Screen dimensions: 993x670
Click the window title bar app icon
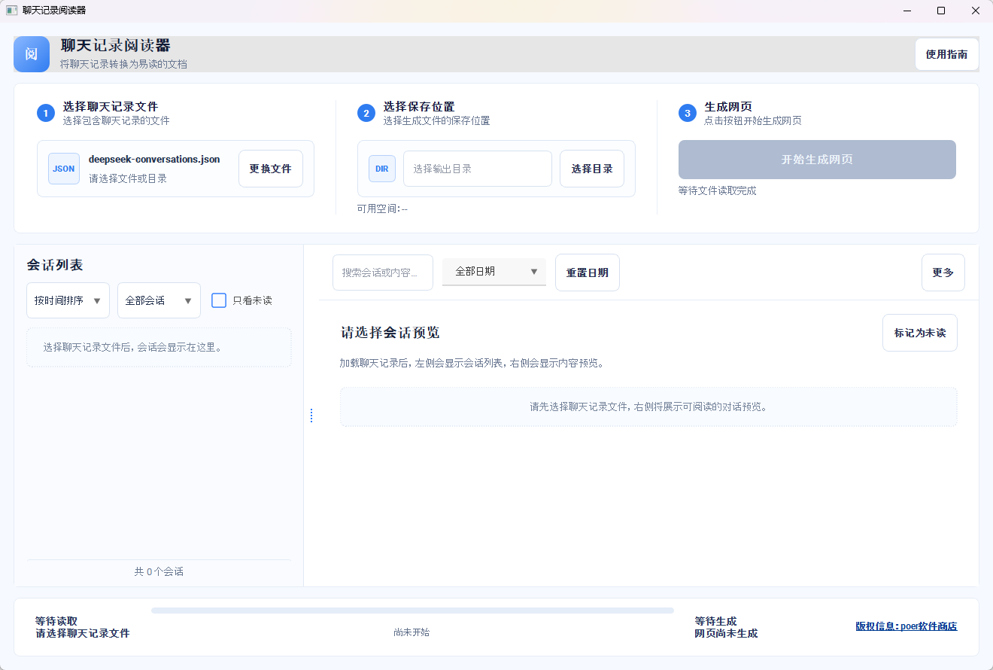[x=11, y=11]
